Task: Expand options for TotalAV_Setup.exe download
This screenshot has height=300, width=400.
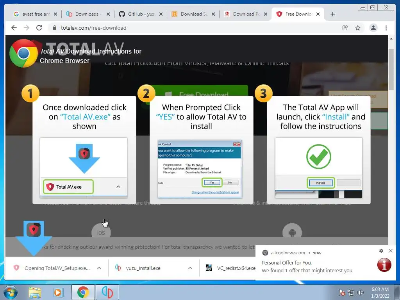Action: coord(99,268)
